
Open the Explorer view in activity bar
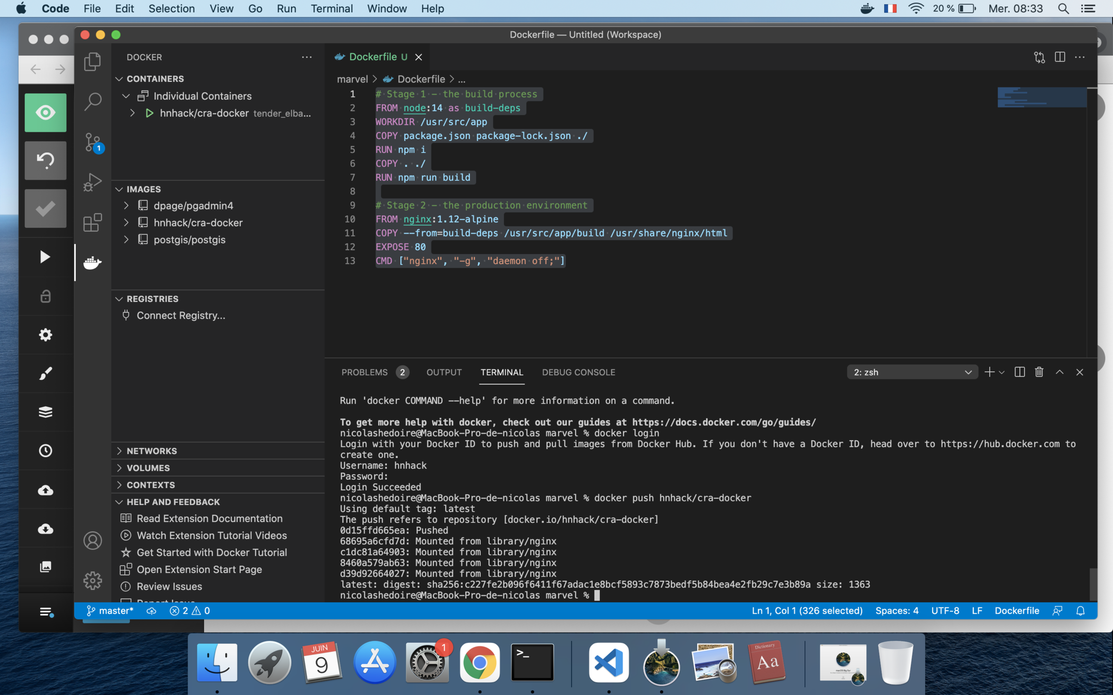coord(93,62)
